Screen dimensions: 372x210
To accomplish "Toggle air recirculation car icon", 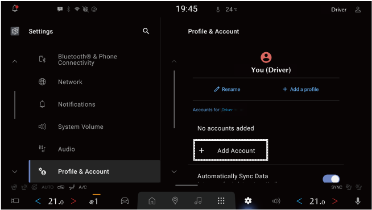I will [61, 187].
